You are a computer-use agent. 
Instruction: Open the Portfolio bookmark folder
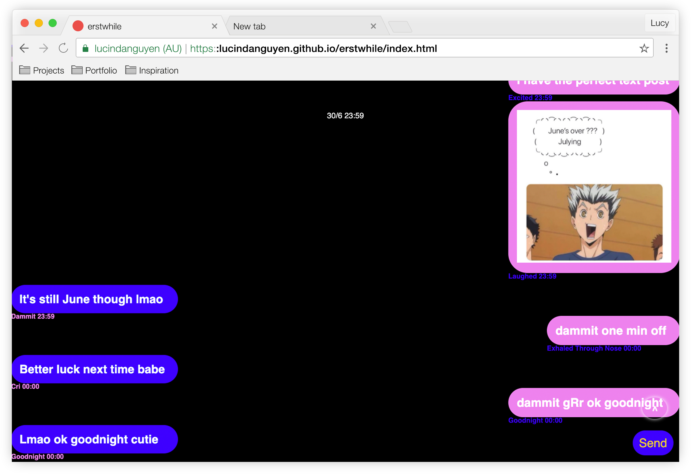(94, 70)
